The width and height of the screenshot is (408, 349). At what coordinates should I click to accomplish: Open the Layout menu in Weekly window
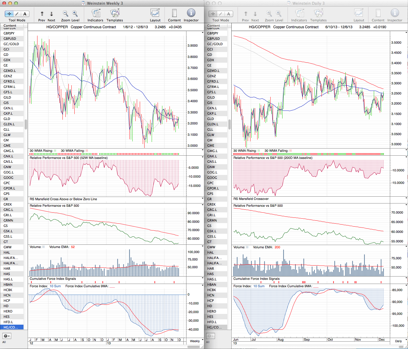coord(155,13)
